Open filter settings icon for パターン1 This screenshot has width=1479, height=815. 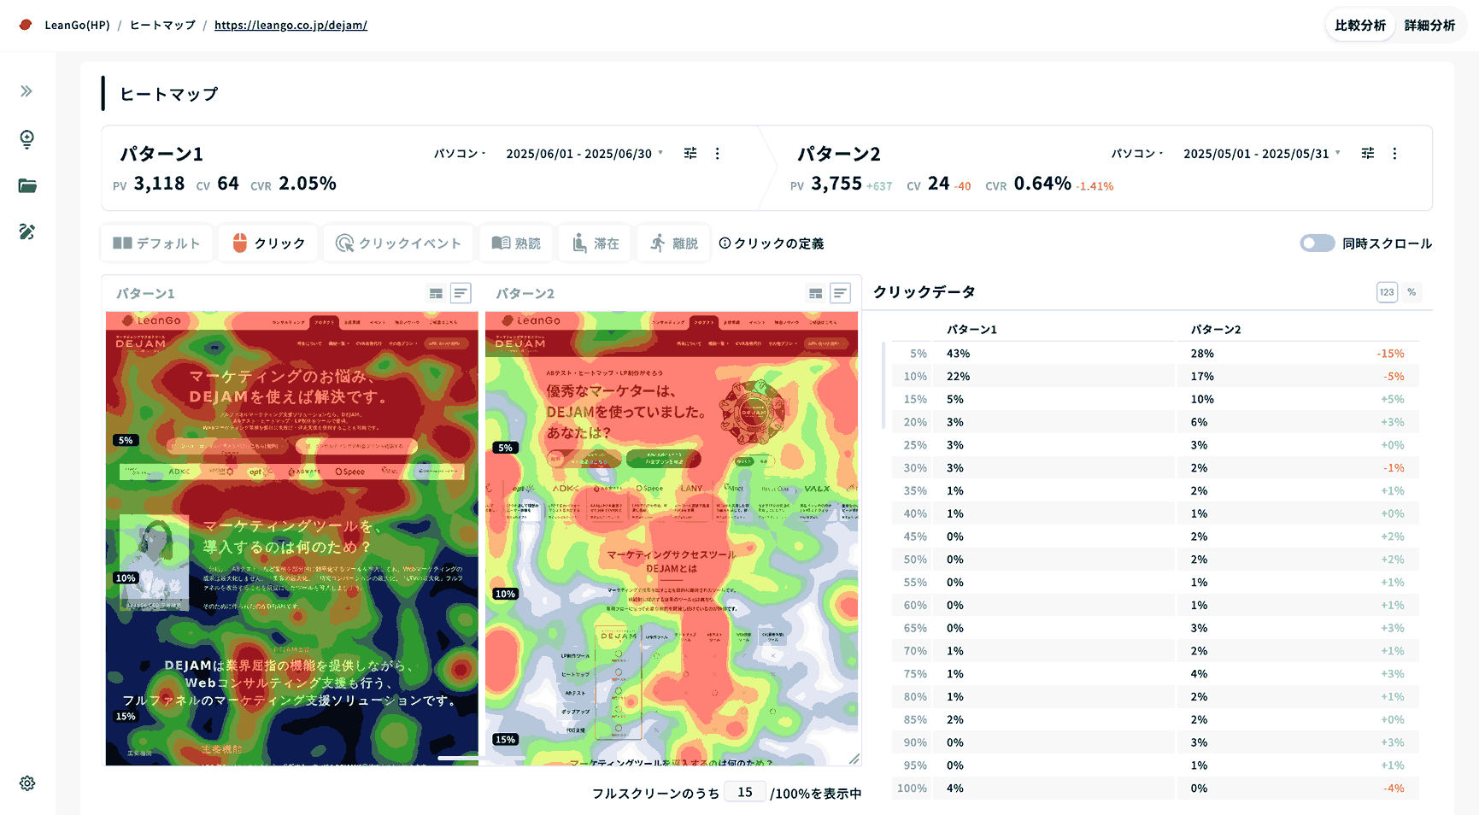(x=690, y=153)
